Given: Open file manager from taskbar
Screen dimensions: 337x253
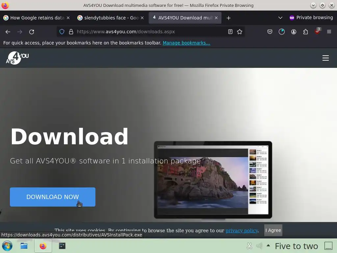Looking at the screenshot, I should pos(24,246).
